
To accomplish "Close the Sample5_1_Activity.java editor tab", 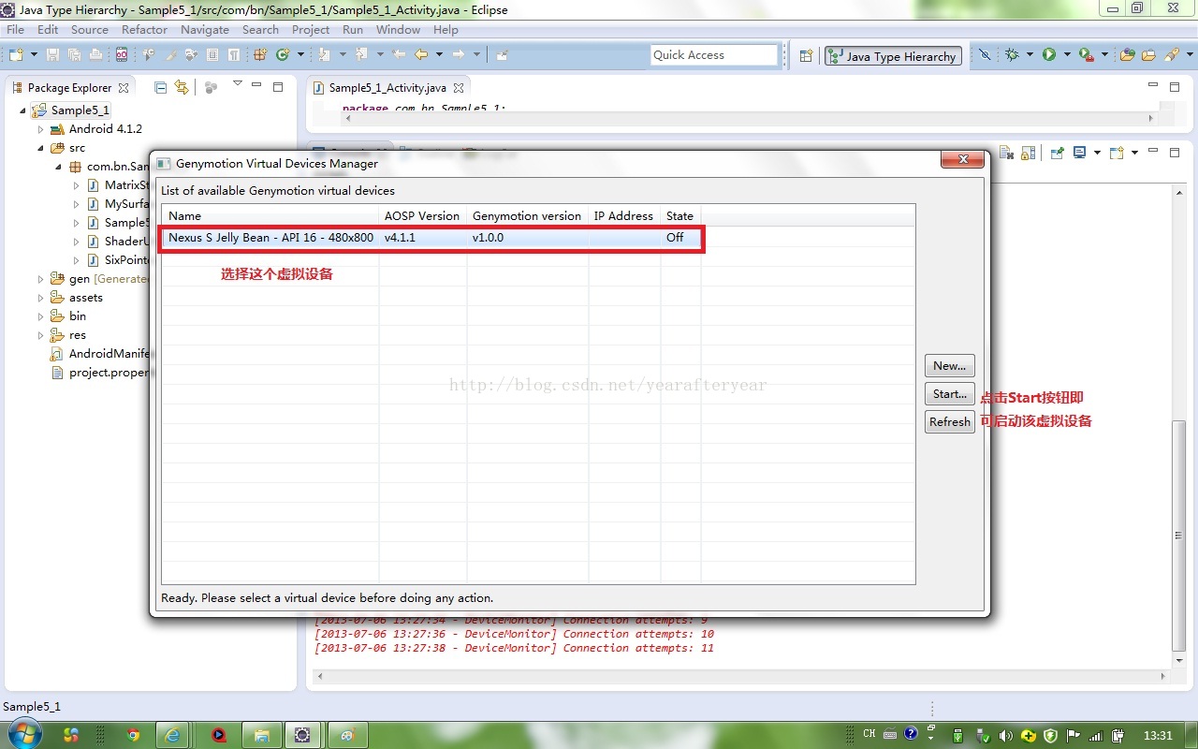I will coord(459,88).
